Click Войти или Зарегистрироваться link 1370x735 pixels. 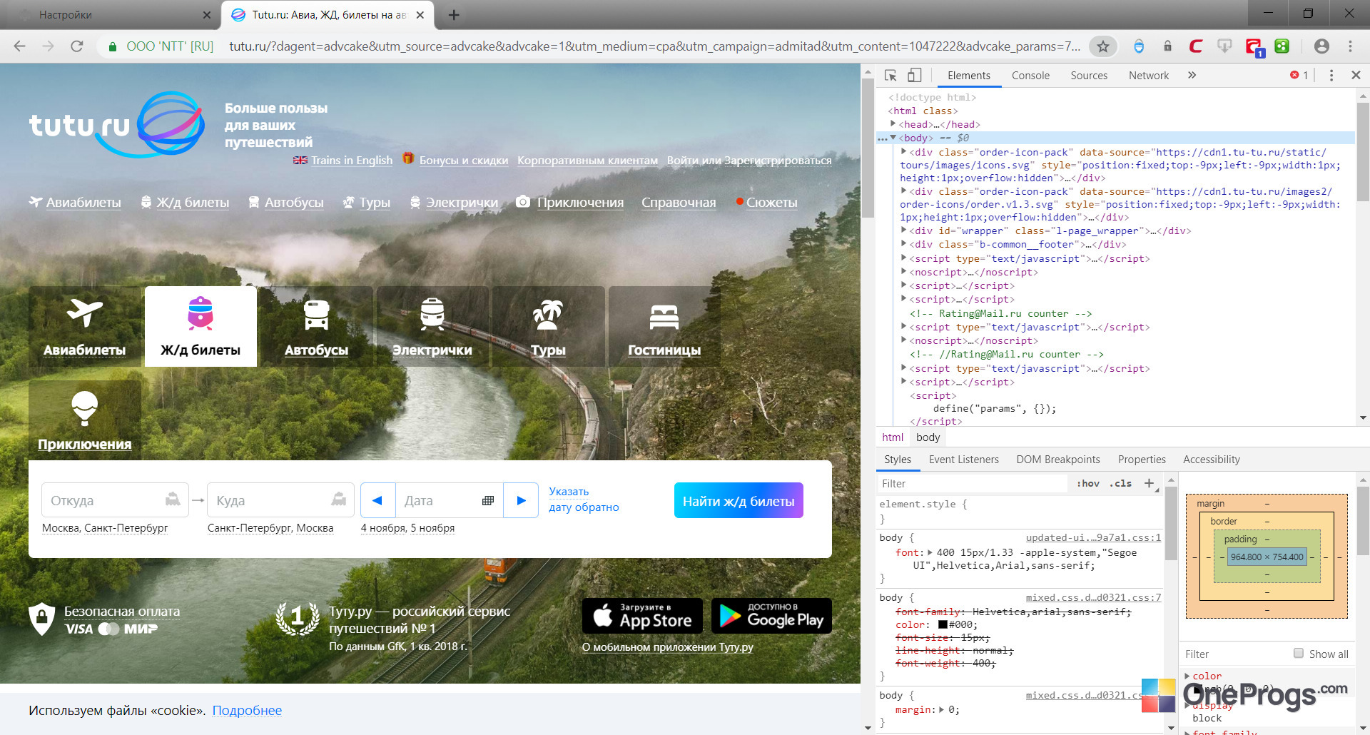coord(749,161)
